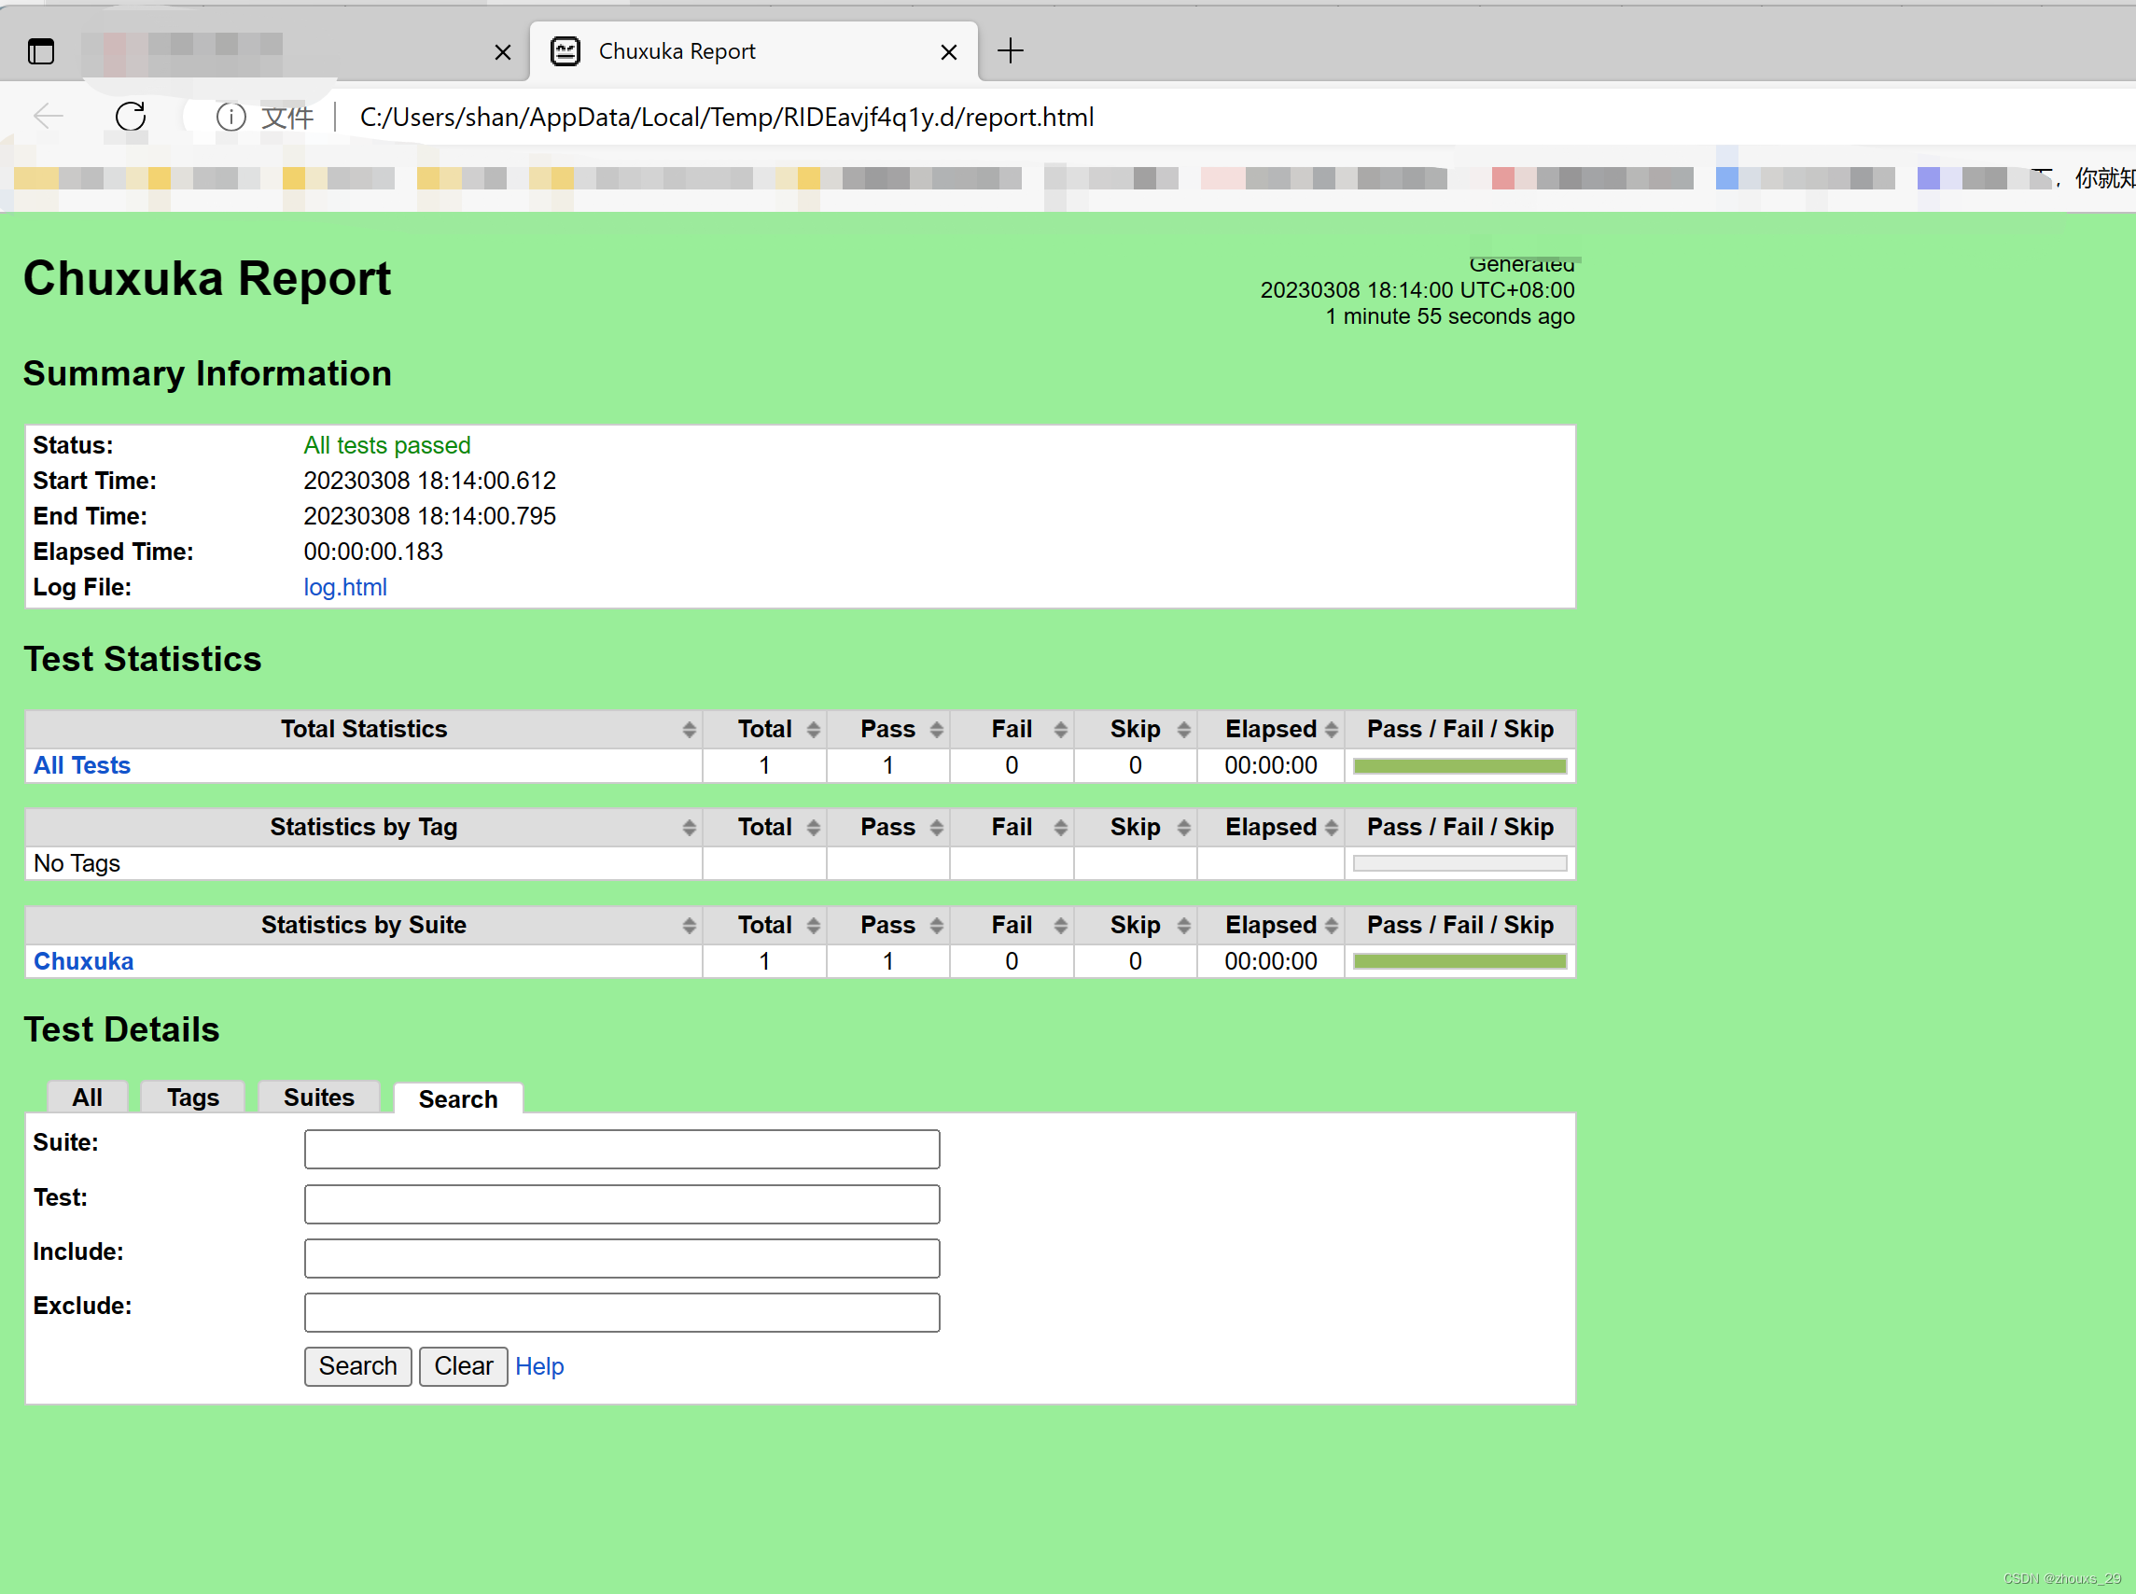This screenshot has height=1594, width=2136.
Task: Click the Suite input field
Action: point(621,1149)
